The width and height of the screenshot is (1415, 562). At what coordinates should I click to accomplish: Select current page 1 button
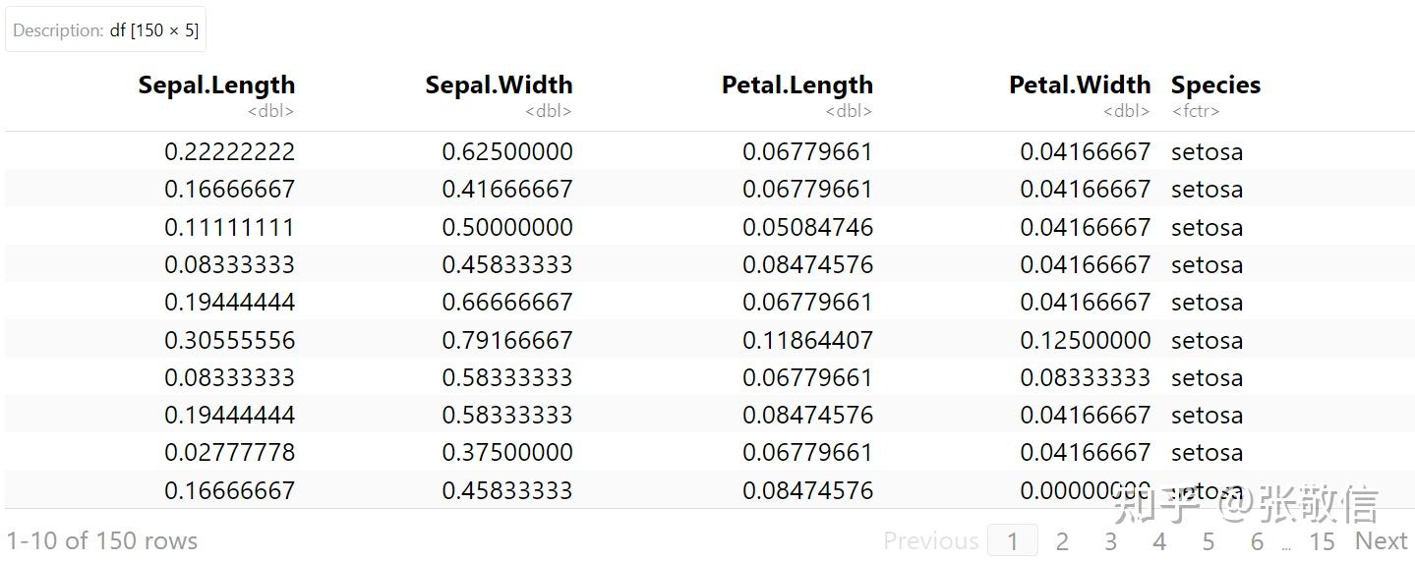[x=1013, y=541]
